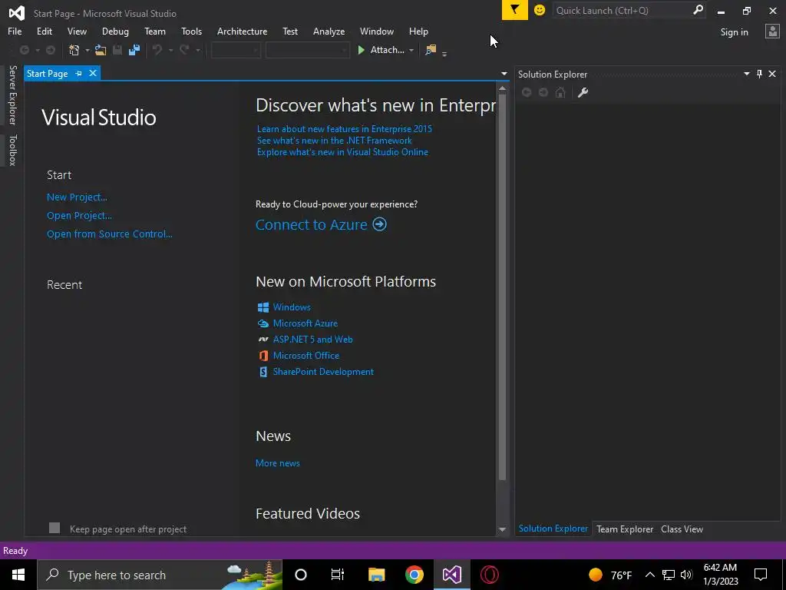786x590 pixels.
Task: Click the Sign in link
Action: point(734,32)
